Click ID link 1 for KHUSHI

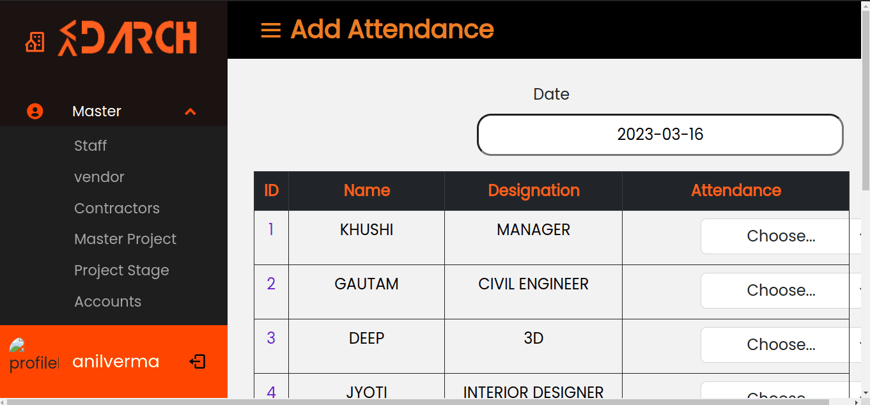pyautogui.click(x=271, y=229)
